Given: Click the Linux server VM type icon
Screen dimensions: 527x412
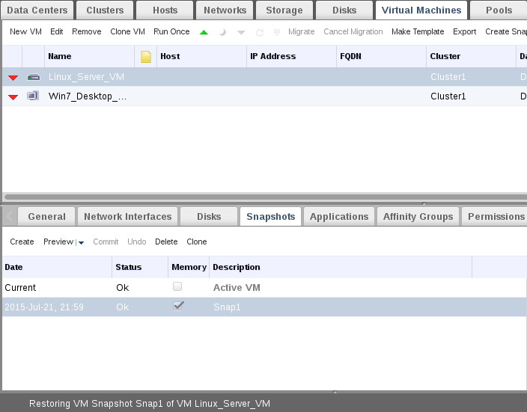Looking at the screenshot, I should [33, 77].
